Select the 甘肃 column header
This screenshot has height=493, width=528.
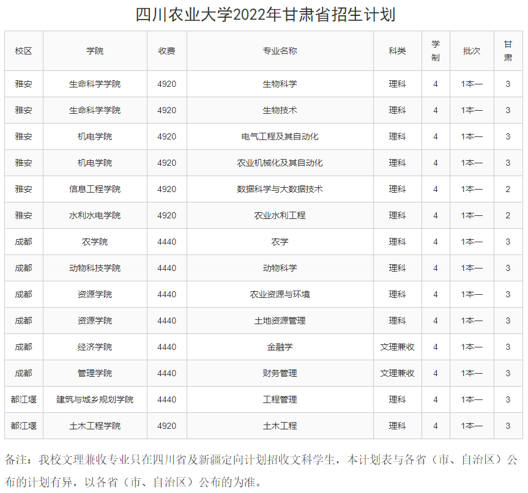pos(508,51)
